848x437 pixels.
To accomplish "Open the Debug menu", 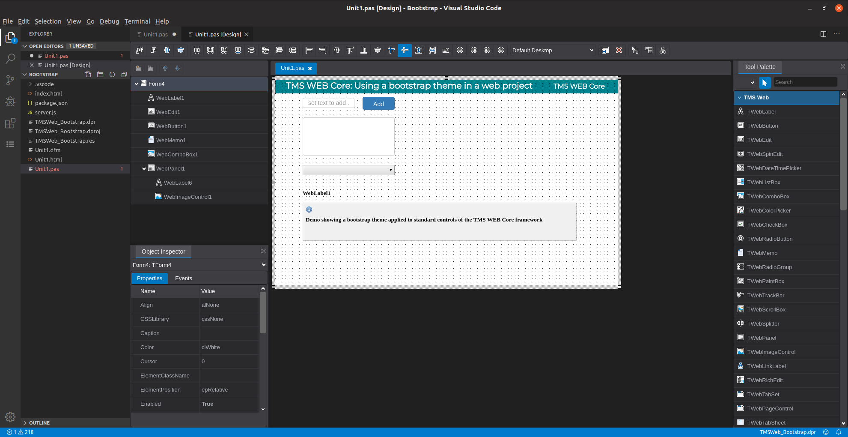I will click(110, 21).
